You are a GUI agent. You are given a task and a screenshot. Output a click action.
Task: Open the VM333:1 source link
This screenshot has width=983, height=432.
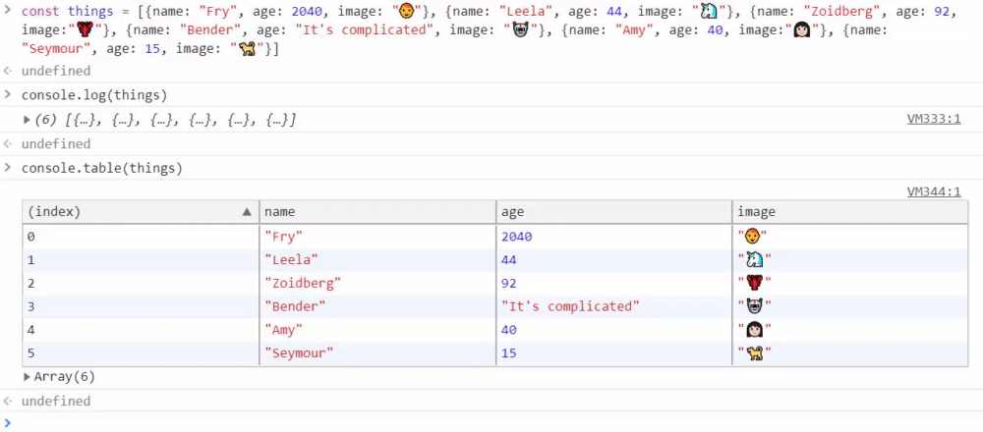933,120
